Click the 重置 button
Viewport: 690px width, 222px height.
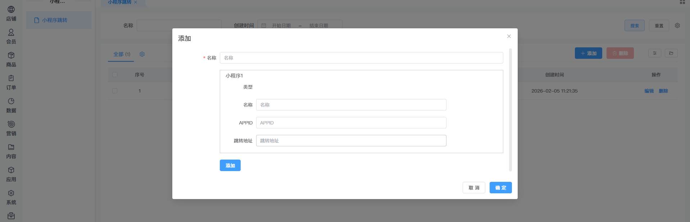(659, 25)
